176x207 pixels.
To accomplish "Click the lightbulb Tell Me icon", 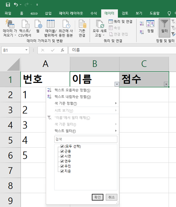I will 169,13.
